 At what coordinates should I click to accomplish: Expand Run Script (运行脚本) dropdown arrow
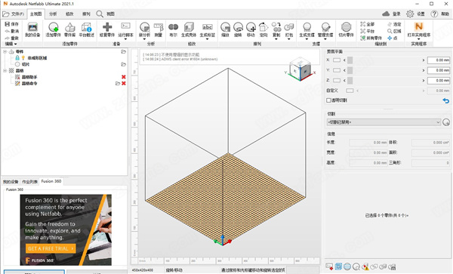coord(125,39)
